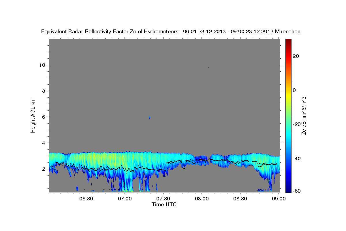Click the 'Height AGL km' axis label
This screenshot has width=346, height=231.
(33, 115)
